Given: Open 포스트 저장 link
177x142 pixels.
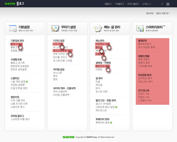Looking at the screenshot, I should click(x=101, y=92).
